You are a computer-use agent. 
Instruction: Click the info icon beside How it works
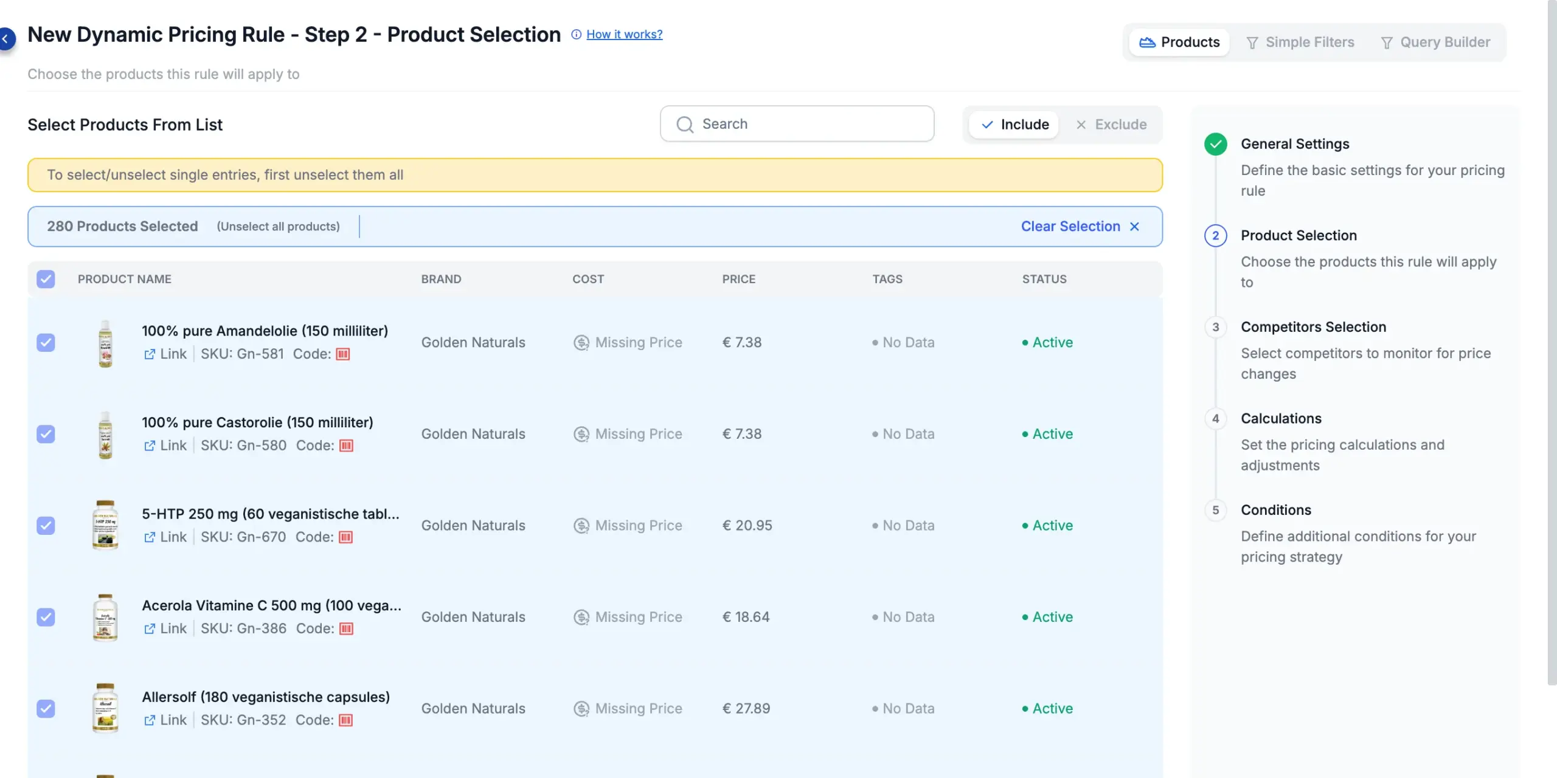coord(576,35)
